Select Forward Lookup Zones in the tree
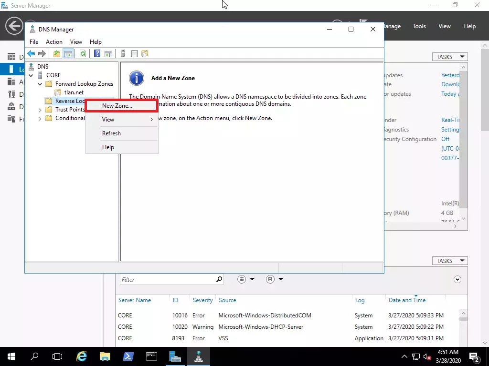Screen dimensions: 489x366 (x=84, y=84)
